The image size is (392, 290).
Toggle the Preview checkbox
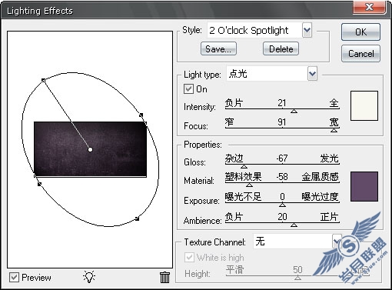pyautogui.click(x=14, y=278)
